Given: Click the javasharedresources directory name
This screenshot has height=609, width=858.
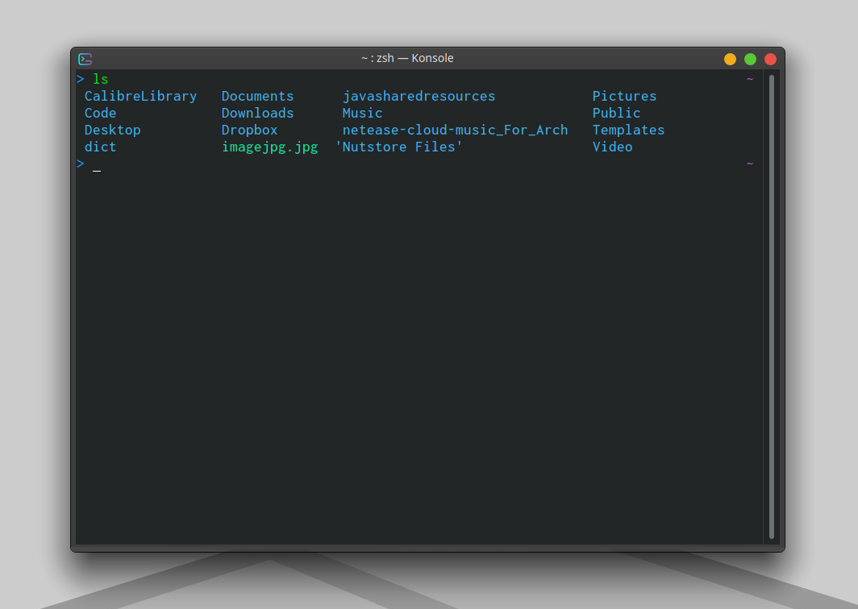Looking at the screenshot, I should 419,96.
